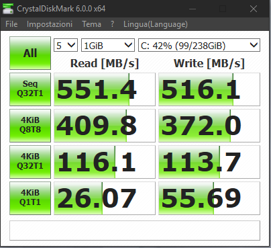Image resolution: width=271 pixels, height=248 pixels.
Task: Open the Impostazioni menu
Action: coord(50,24)
